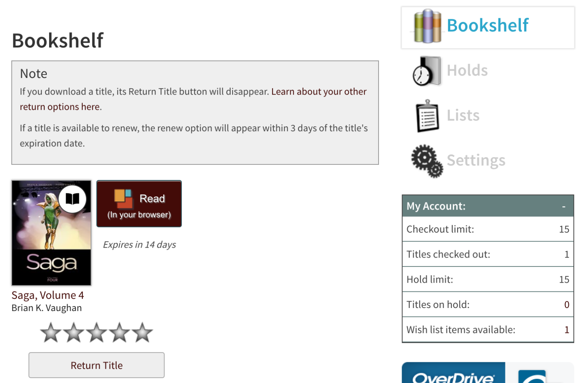Open Learn about your other return options link
579x383 pixels.
[193, 99]
